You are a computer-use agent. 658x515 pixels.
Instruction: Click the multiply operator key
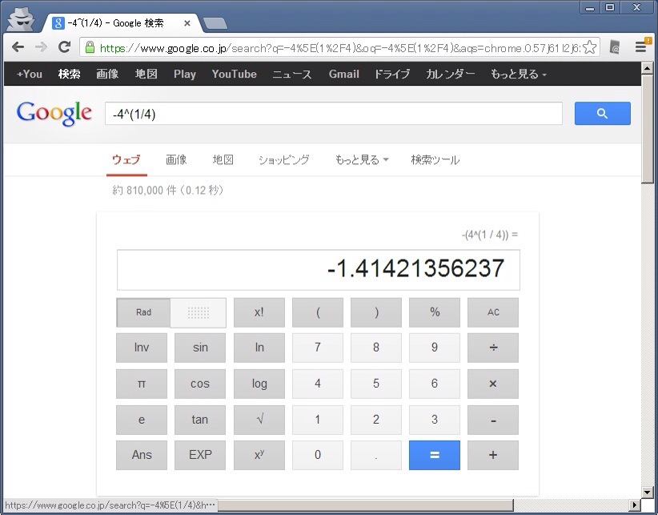[x=493, y=384]
